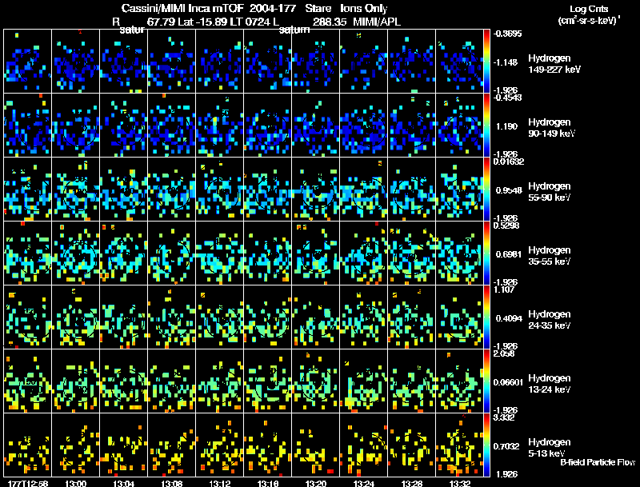
Task: Click the '13:08' time label
Action: [171, 483]
